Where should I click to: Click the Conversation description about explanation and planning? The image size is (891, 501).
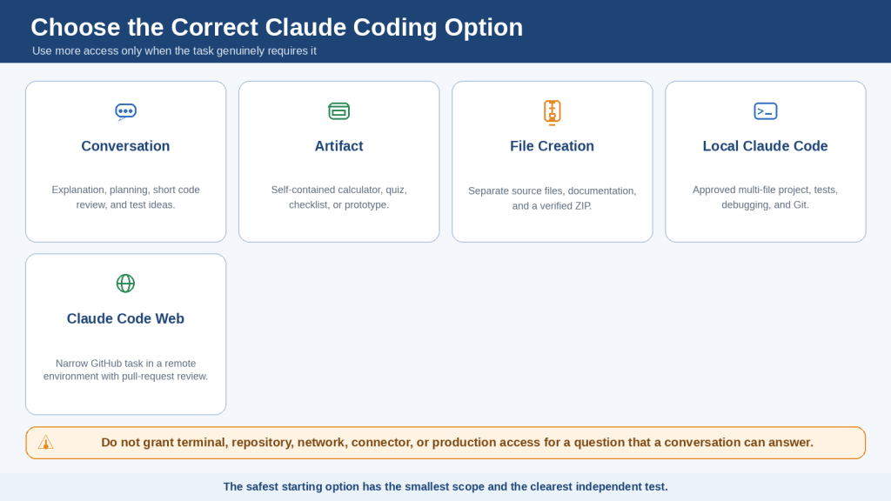pos(125,197)
